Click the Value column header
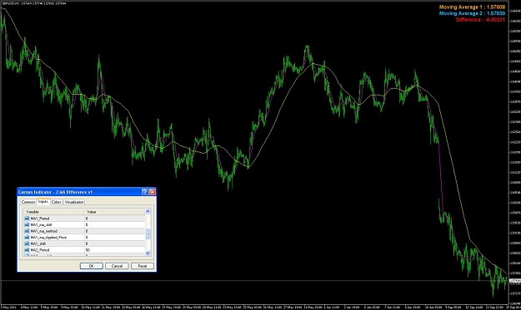The width and height of the screenshot is (521, 310). tap(115, 212)
